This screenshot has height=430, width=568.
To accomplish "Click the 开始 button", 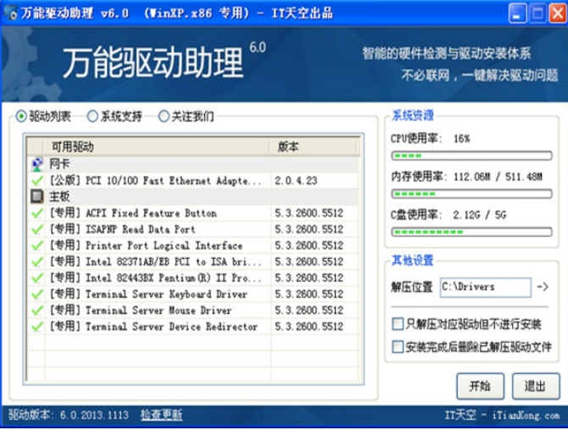I will (x=480, y=386).
